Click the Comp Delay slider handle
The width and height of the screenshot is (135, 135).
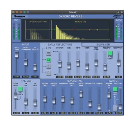click(15, 96)
